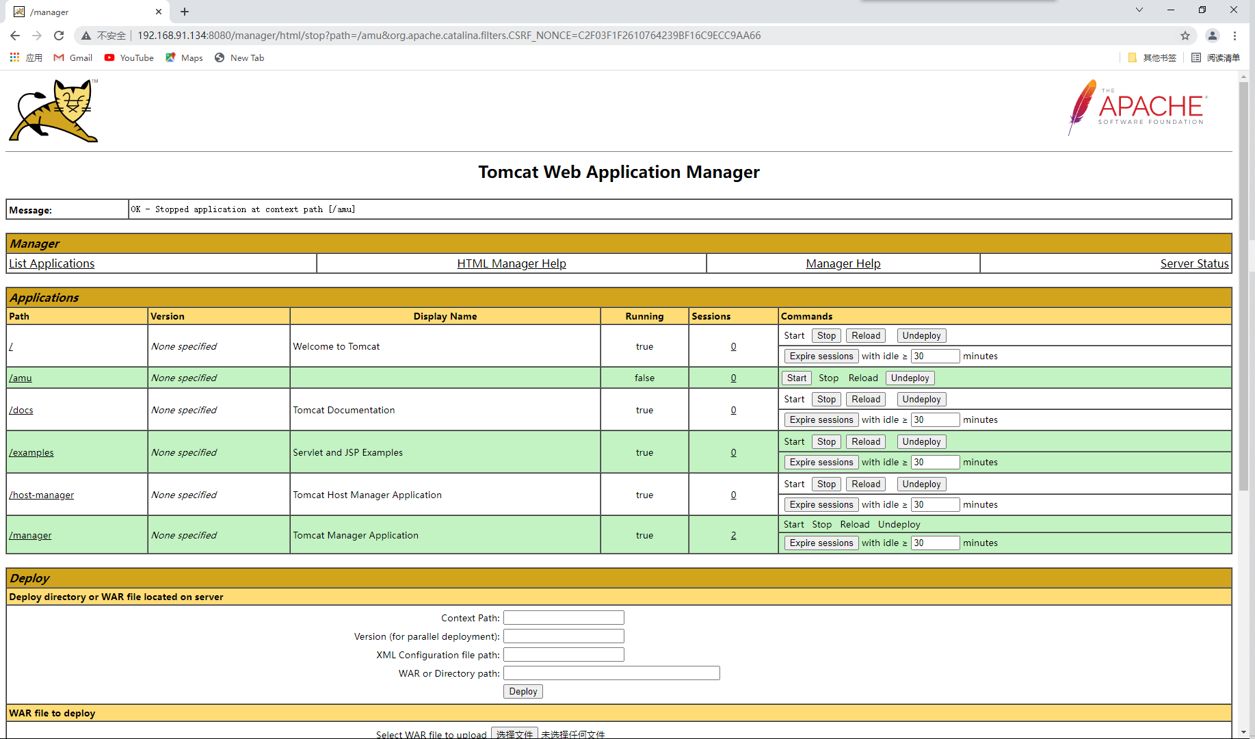1255x739 pixels.
Task: Open New Tab bookmark
Action: pyautogui.click(x=239, y=57)
